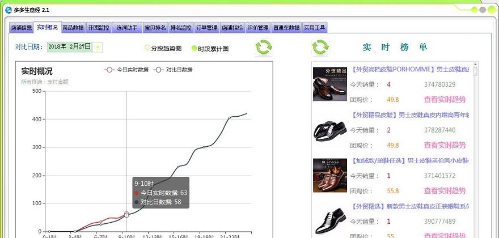499x238 pixels.
Task: Open the 开团监控 tab
Action: (99, 28)
